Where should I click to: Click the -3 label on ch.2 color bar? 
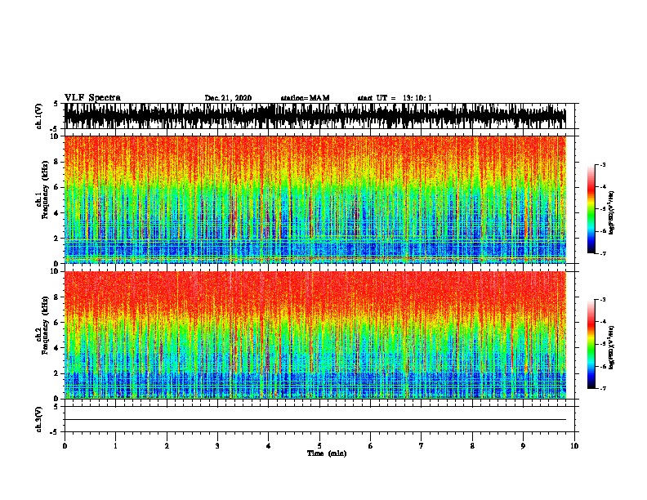603,300
